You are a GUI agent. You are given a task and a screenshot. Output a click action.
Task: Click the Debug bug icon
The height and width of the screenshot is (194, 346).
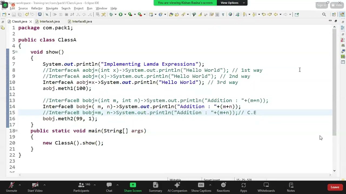[111, 14]
